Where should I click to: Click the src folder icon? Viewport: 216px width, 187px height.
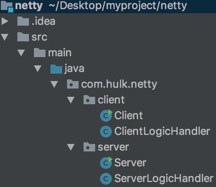pyautogui.click(x=23, y=37)
